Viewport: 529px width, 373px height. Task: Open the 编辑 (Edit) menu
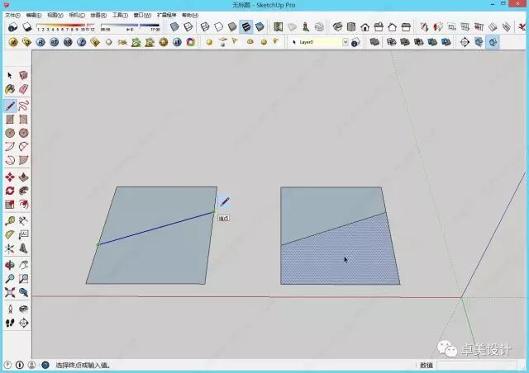pyautogui.click(x=34, y=15)
